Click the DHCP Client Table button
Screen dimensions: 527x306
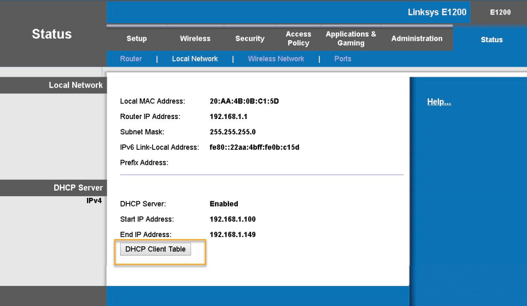pos(156,249)
